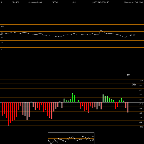Click the 30 level label on the RSI axis
Screen dimensions: 144x144
(2, 42)
